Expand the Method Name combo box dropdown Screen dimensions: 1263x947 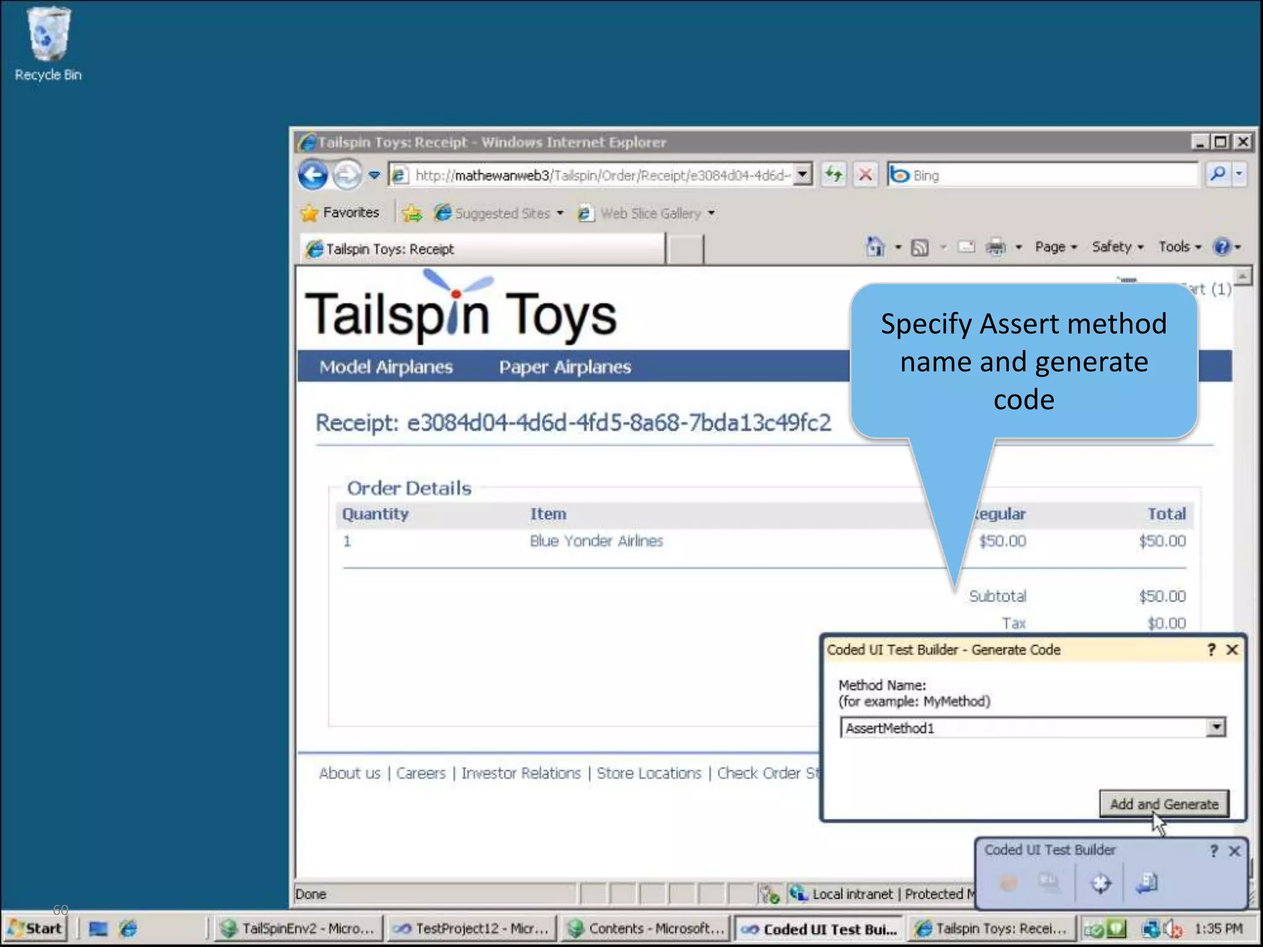point(1216,728)
